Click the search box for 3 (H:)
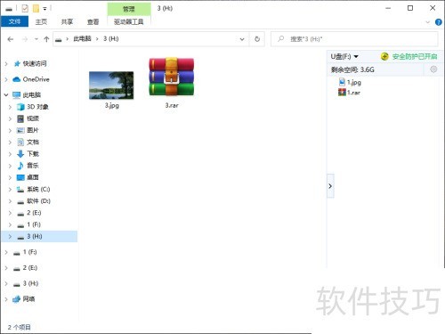Image resolution: width=445 pixels, height=334 pixels. coord(354,39)
